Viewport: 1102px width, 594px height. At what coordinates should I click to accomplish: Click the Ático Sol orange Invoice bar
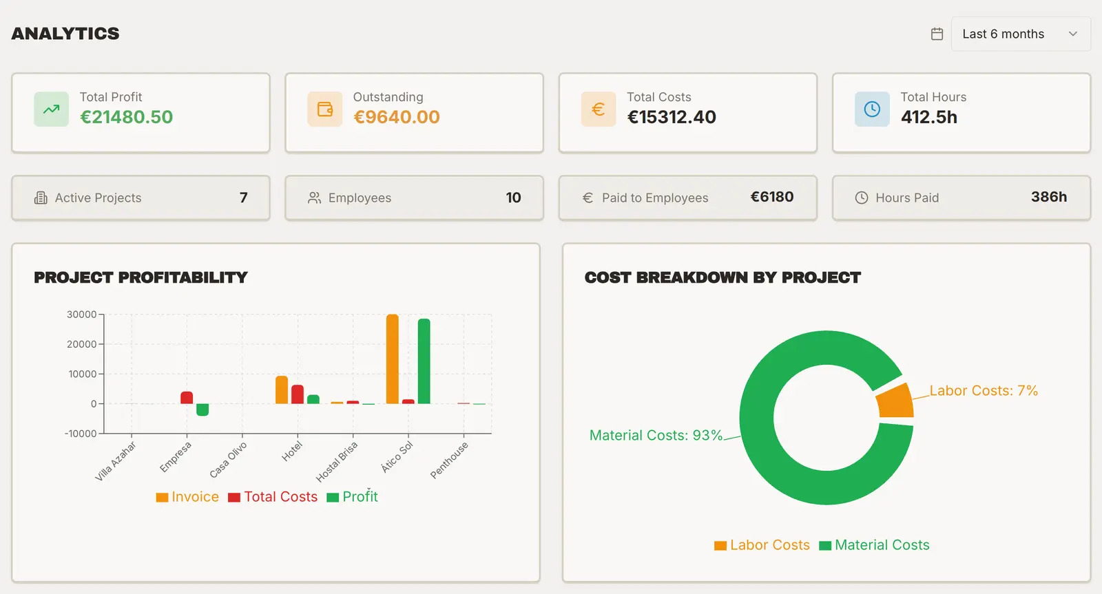point(393,359)
